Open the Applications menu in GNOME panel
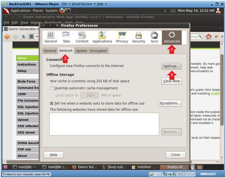 point(21,10)
